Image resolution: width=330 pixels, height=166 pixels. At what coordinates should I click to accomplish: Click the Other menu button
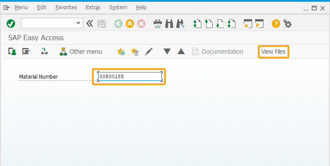(81, 52)
